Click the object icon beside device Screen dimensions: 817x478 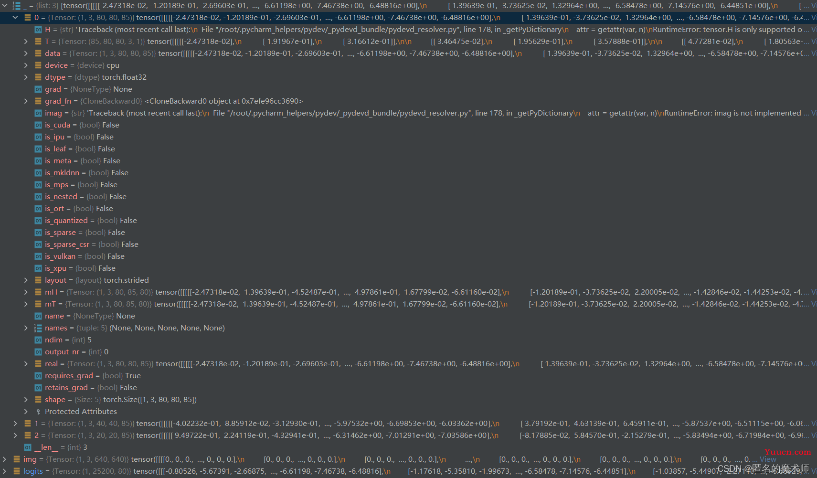pos(38,65)
